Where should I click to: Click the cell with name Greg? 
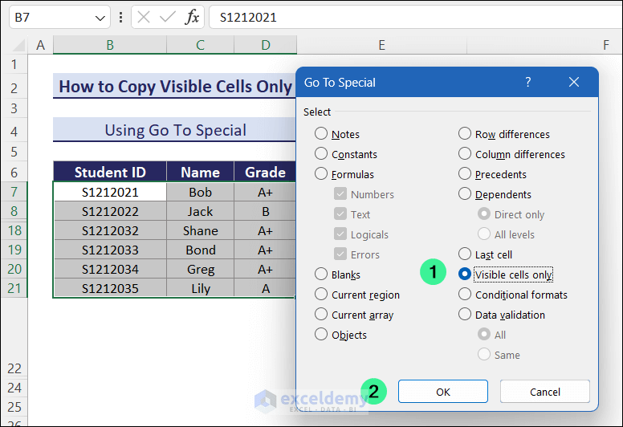point(200,269)
